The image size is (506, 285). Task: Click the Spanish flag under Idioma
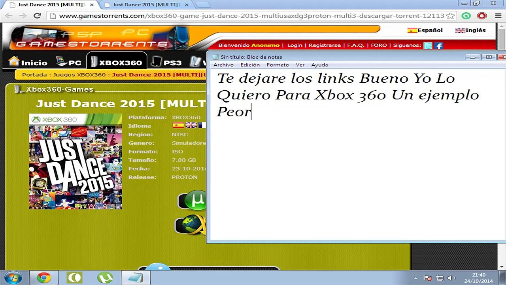coord(178,125)
